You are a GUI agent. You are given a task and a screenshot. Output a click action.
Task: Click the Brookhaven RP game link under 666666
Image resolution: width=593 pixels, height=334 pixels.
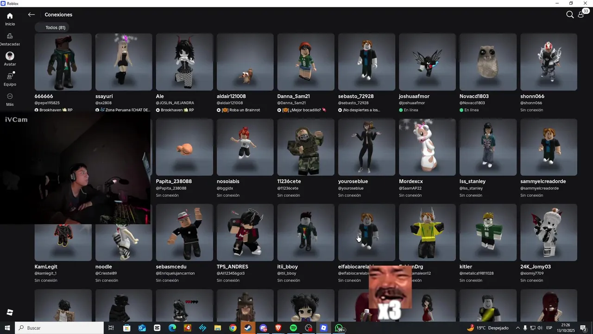(53, 110)
